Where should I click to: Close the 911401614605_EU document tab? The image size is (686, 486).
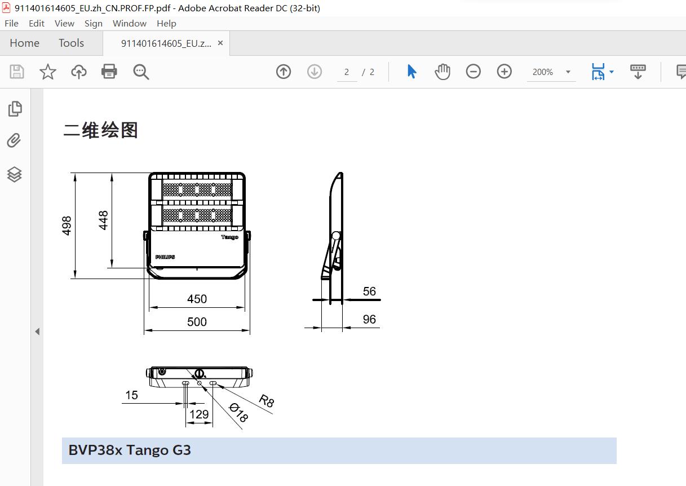pyautogui.click(x=220, y=43)
